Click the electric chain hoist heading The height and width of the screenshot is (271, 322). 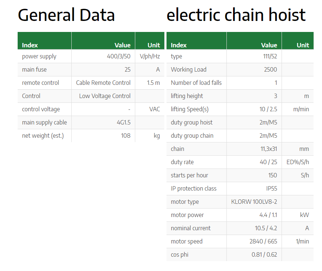pyautogui.click(x=236, y=15)
